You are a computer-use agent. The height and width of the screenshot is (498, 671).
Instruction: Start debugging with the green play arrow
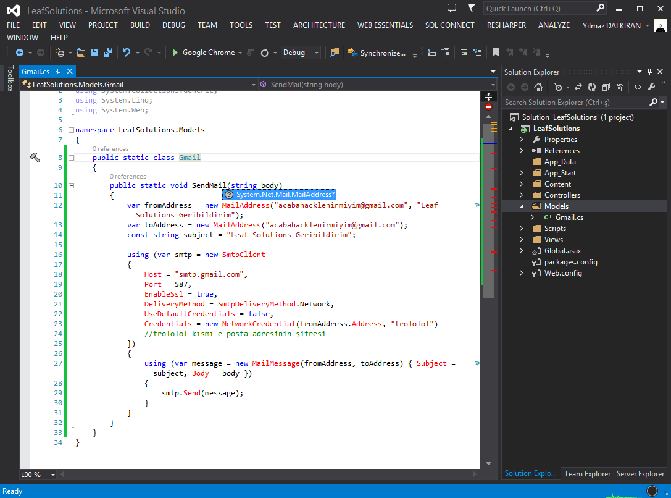click(175, 53)
